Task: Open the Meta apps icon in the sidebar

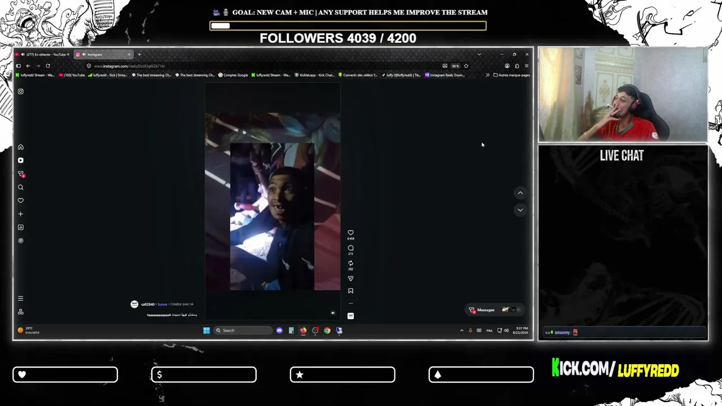Action: click(20, 312)
